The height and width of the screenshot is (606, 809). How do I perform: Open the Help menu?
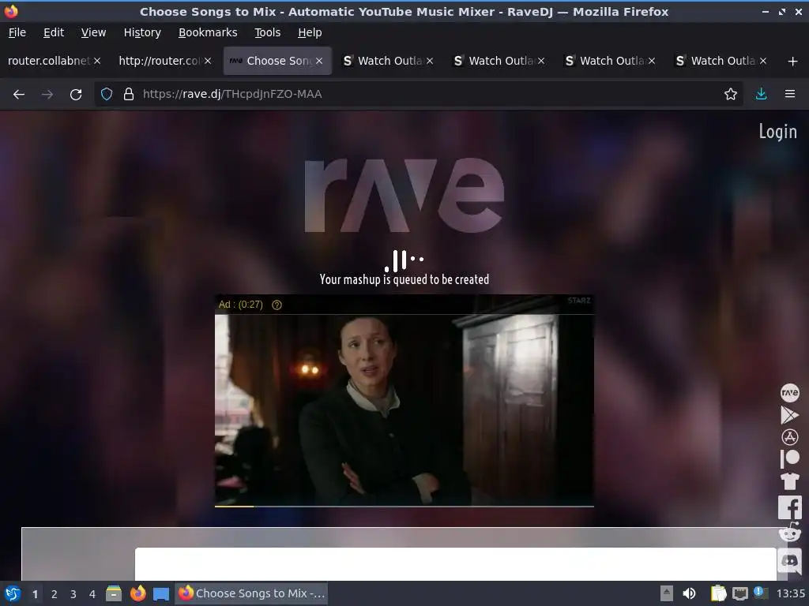coord(310,32)
